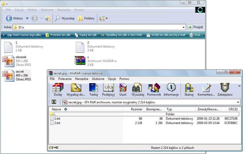
Task: Open the Polecenia menu in WinRAR
Action: pos(65,79)
